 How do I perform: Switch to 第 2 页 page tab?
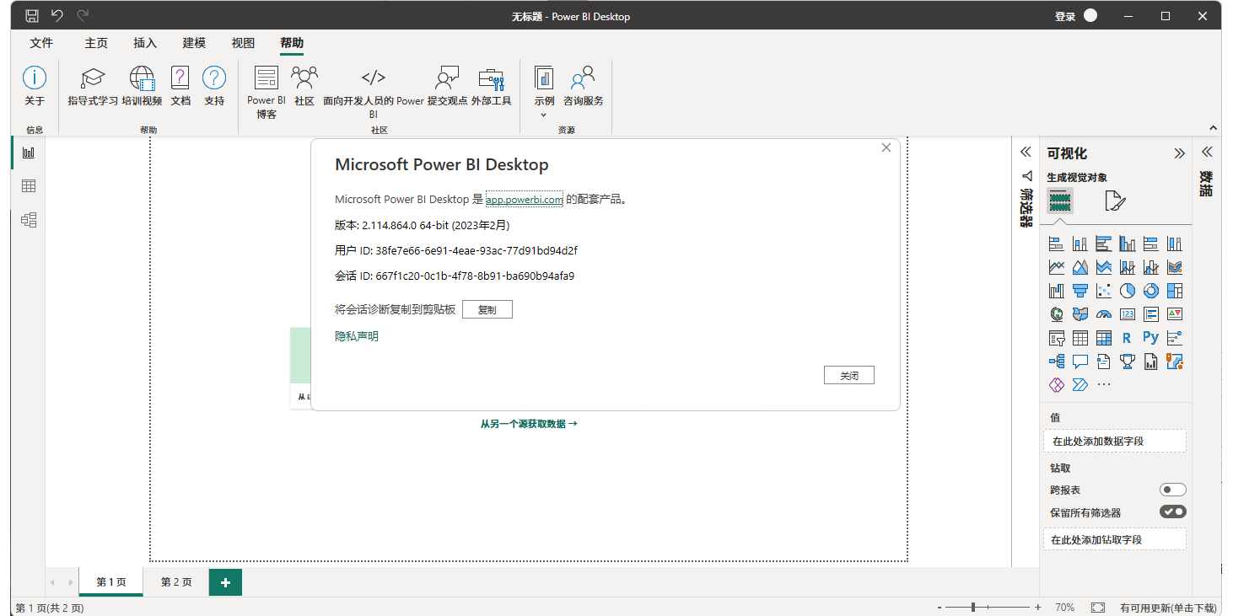pyautogui.click(x=176, y=582)
